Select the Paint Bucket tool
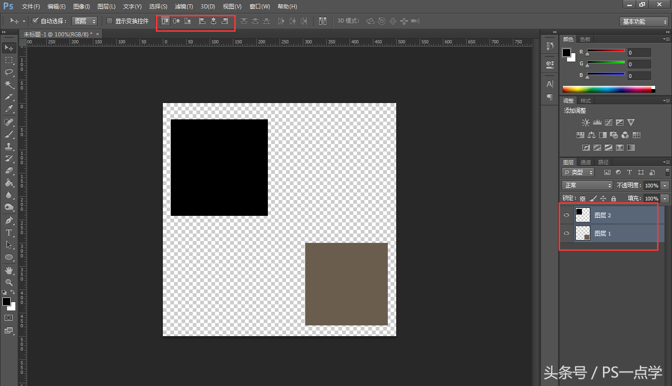672x386 pixels. (x=9, y=183)
